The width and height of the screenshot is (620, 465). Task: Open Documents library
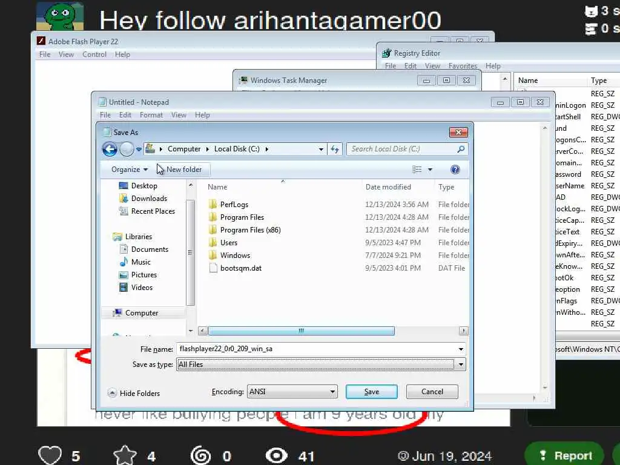tap(150, 249)
